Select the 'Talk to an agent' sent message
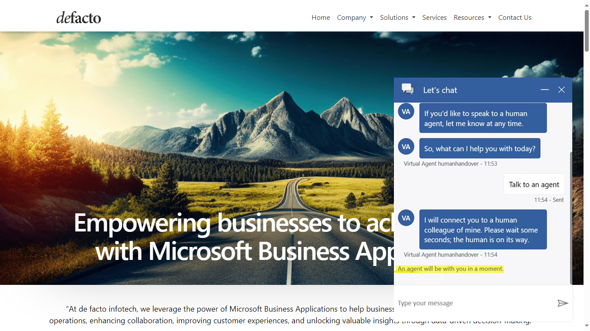This screenshot has width=590, height=331. pos(534,184)
